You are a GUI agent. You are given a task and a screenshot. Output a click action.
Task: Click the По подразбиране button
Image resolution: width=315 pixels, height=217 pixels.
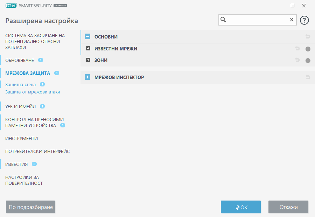[30, 207]
